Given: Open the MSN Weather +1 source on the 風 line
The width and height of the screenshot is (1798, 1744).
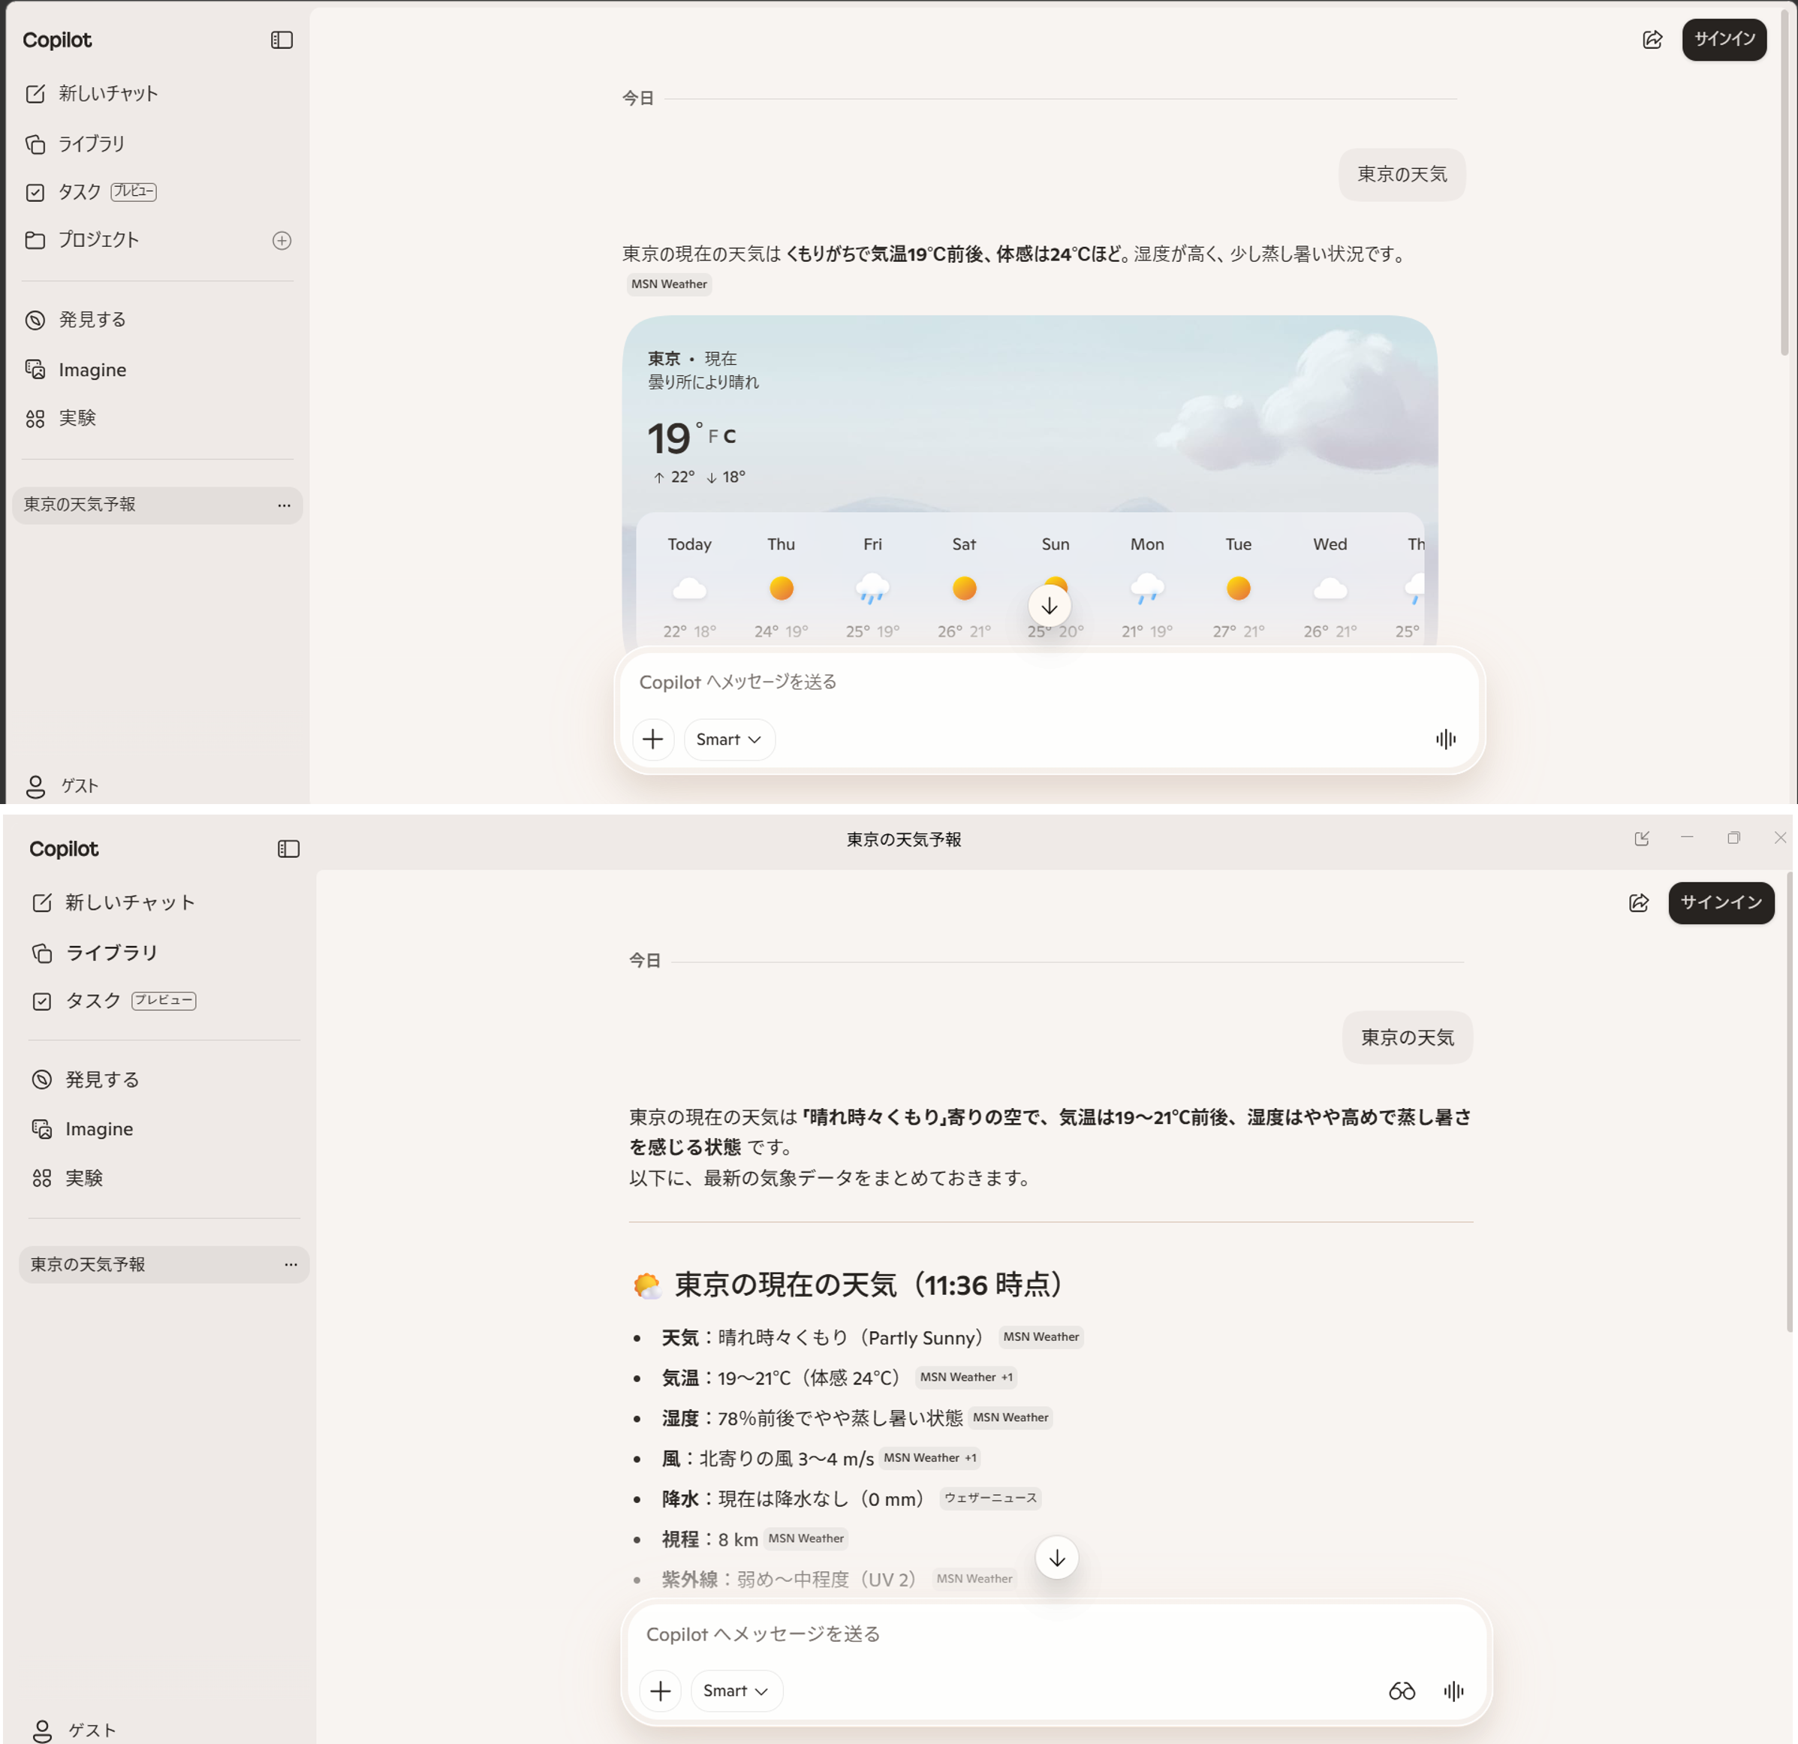Looking at the screenshot, I should coord(930,1459).
